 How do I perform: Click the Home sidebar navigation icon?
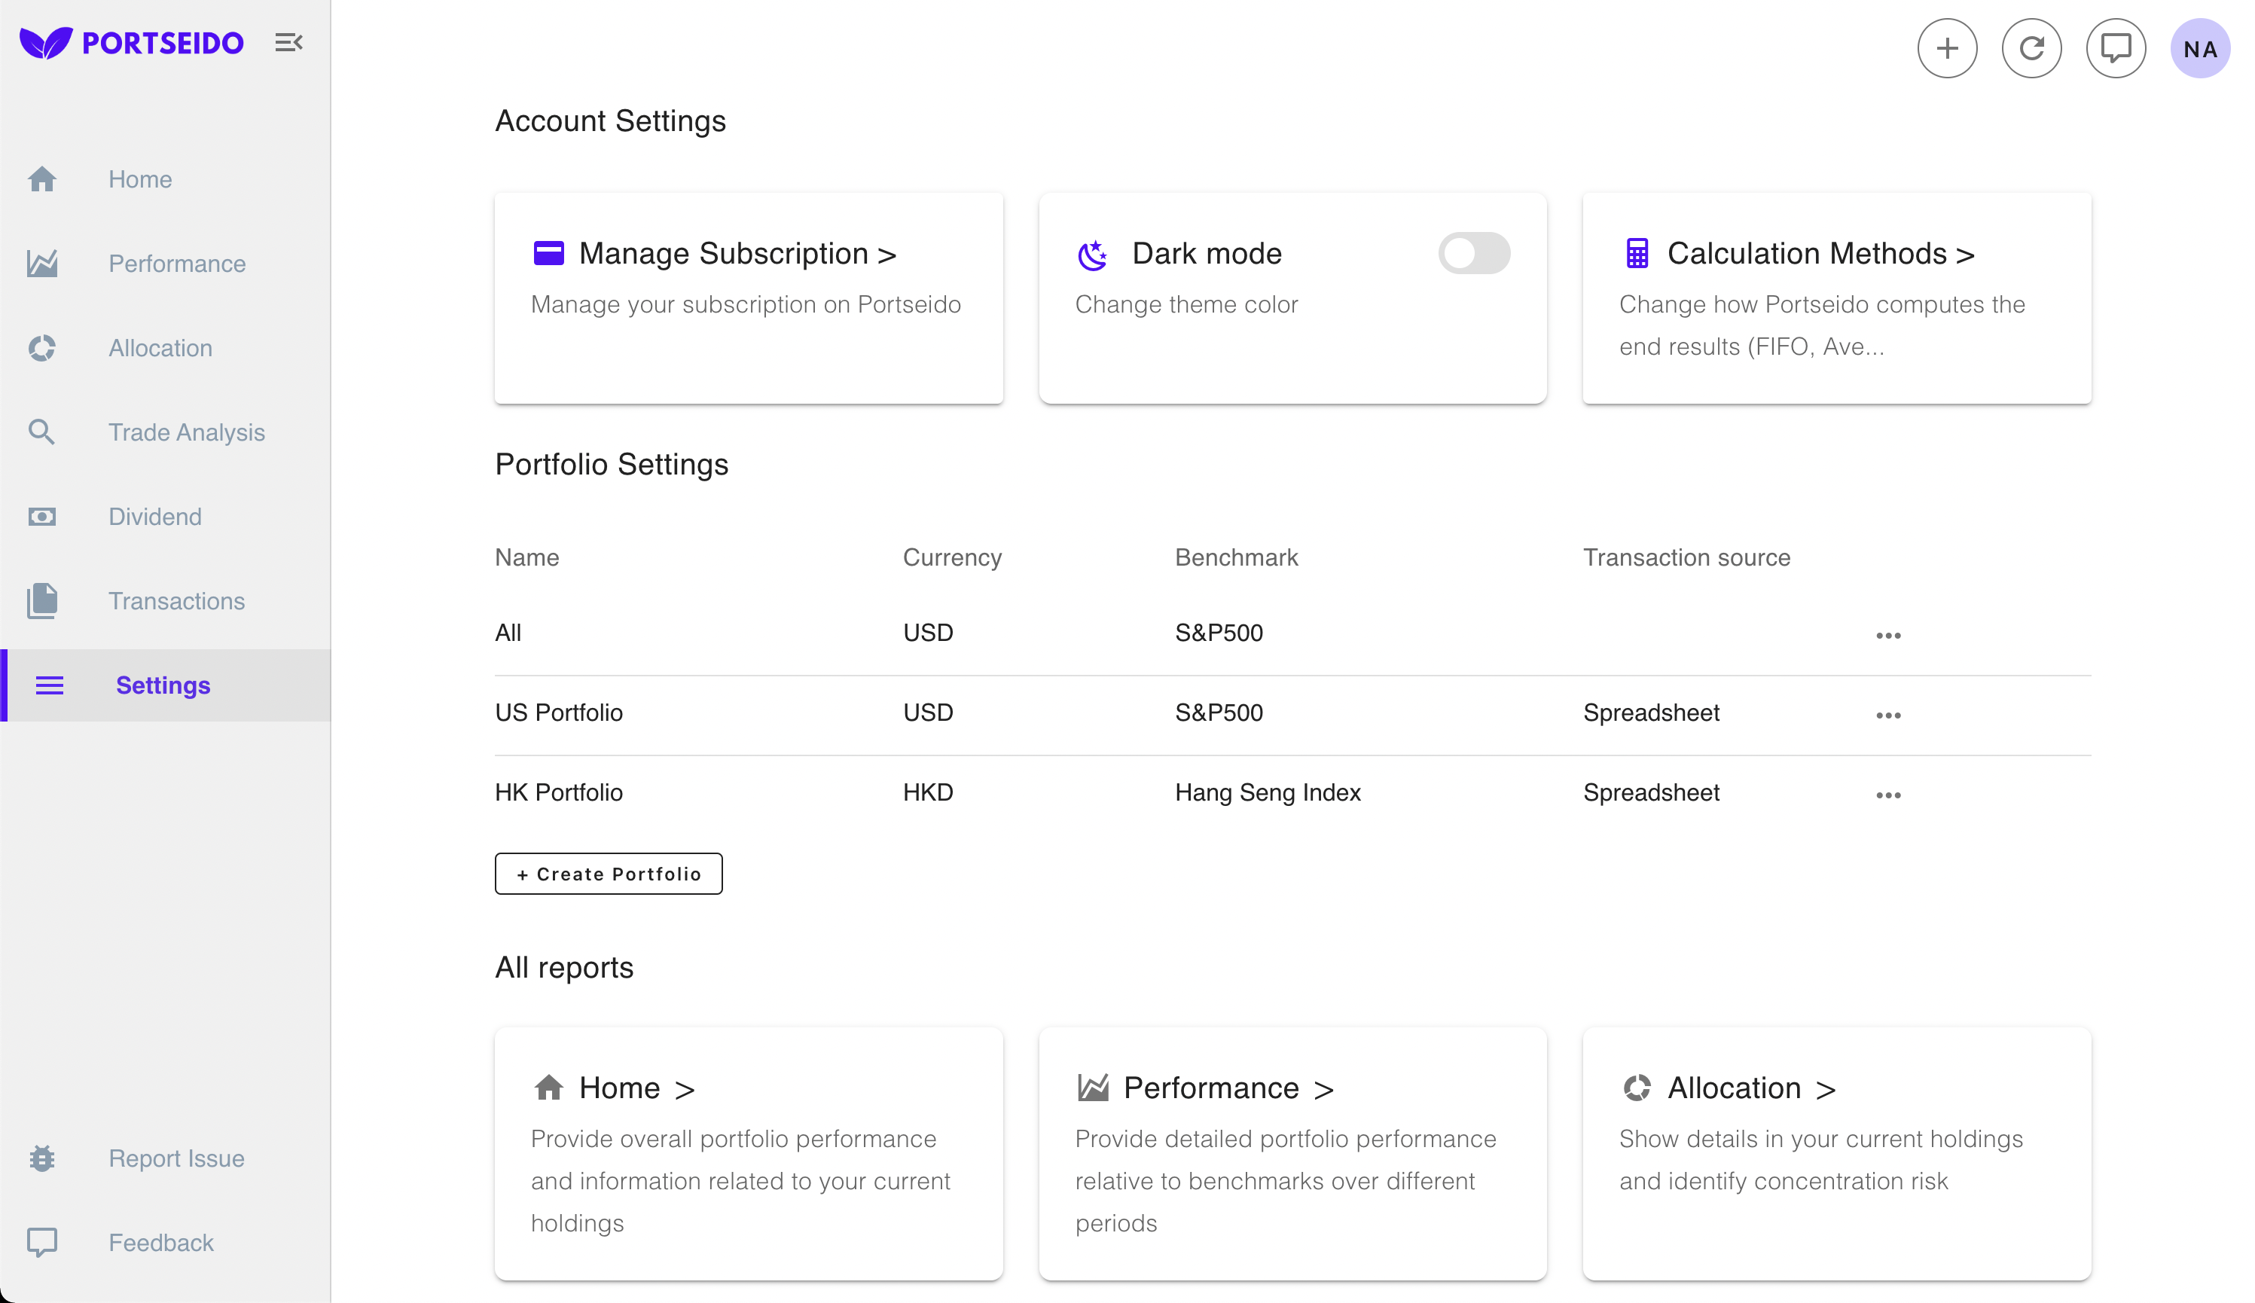coord(42,179)
